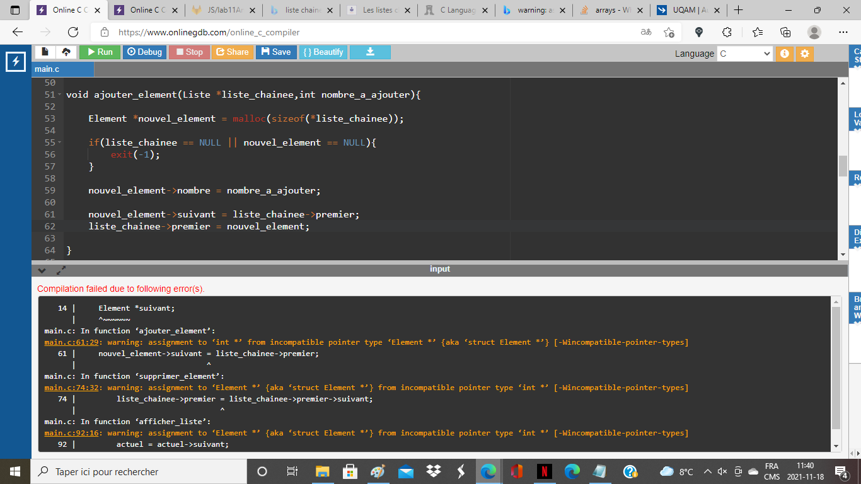
Task: Click the red Stop button
Action: [189, 52]
